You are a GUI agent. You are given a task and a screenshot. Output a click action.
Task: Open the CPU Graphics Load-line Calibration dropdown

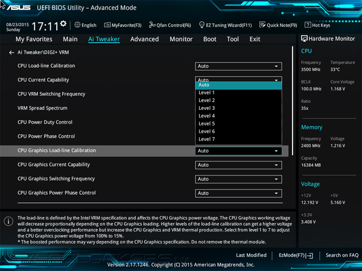238,151
